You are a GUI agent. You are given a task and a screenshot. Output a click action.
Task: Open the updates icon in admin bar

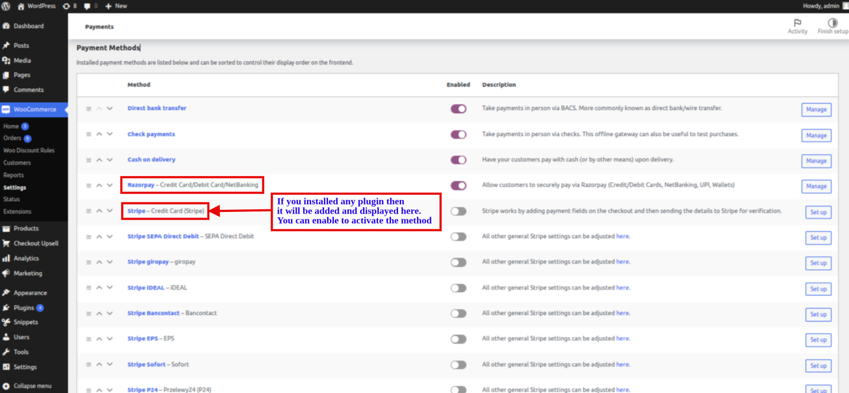tap(67, 6)
